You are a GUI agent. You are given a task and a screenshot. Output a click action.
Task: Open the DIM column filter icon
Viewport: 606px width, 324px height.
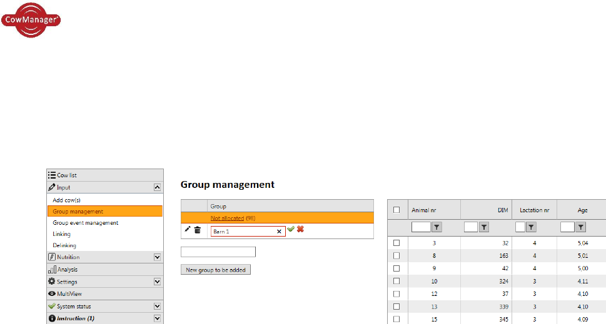[x=483, y=227]
